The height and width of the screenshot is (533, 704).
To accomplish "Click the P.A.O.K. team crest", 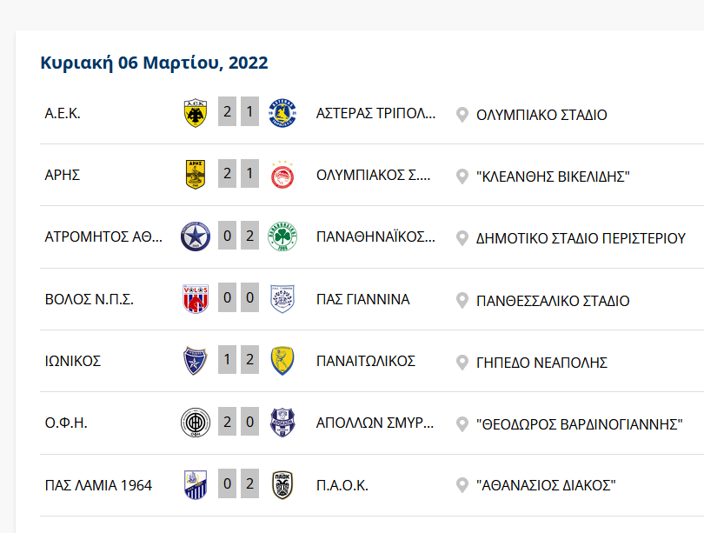I will click(282, 485).
